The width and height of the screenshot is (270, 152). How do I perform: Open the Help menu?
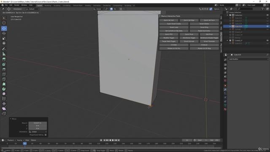(x=31, y=5)
